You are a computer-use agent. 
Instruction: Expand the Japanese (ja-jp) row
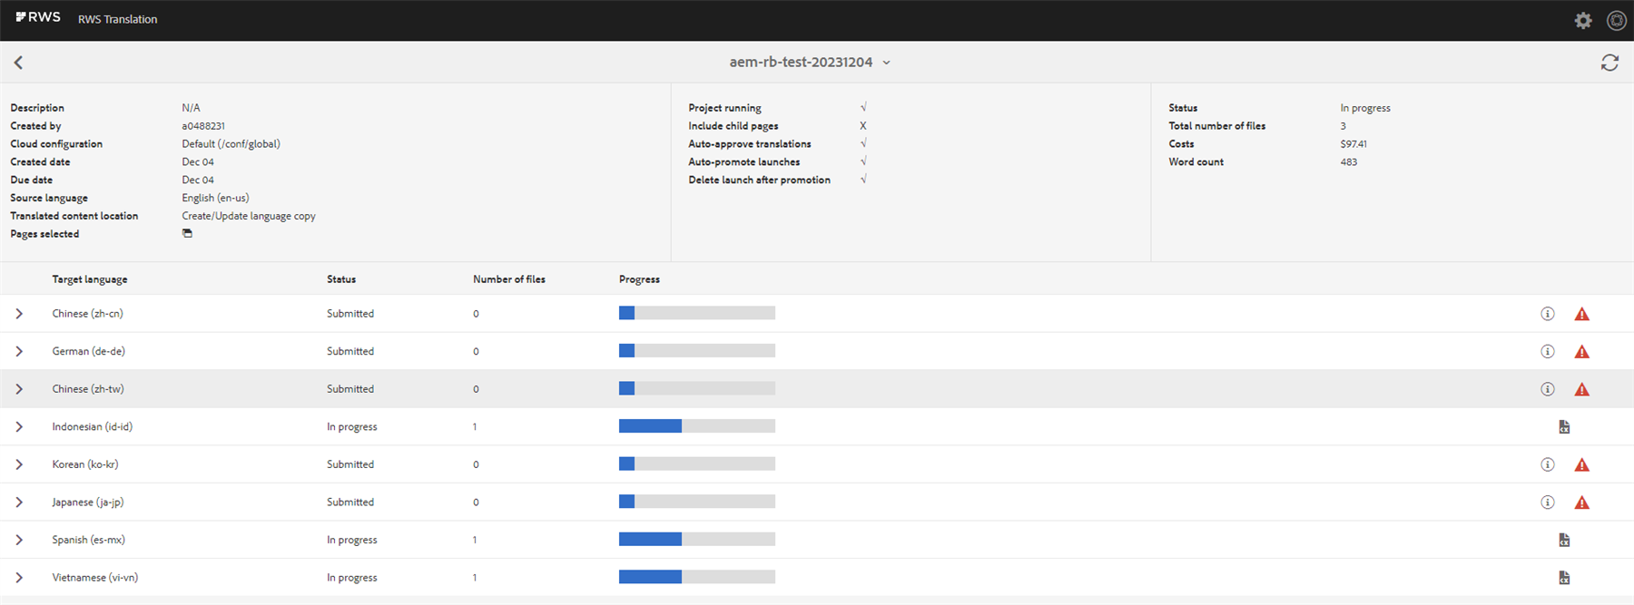[x=19, y=502]
